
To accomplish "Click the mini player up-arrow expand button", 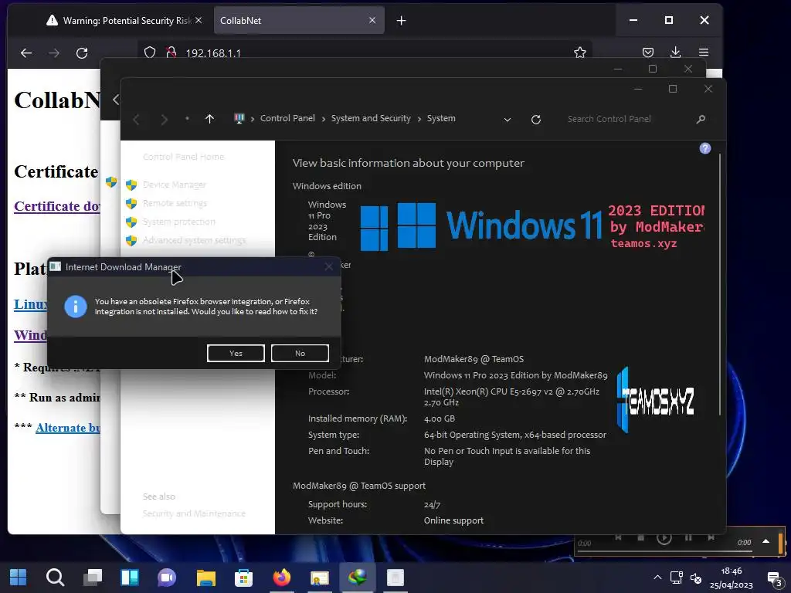I will (x=766, y=541).
